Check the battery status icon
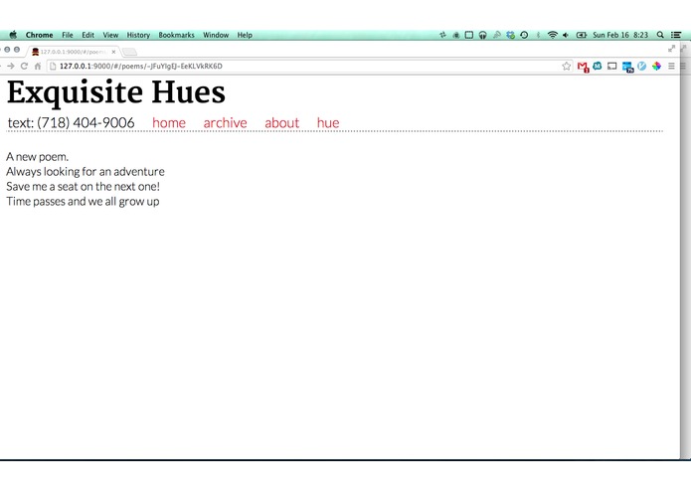The image size is (691, 491). (x=582, y=35)
